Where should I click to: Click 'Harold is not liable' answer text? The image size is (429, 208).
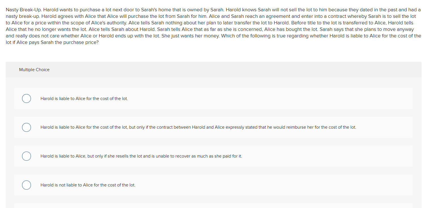tap(88, 185)
